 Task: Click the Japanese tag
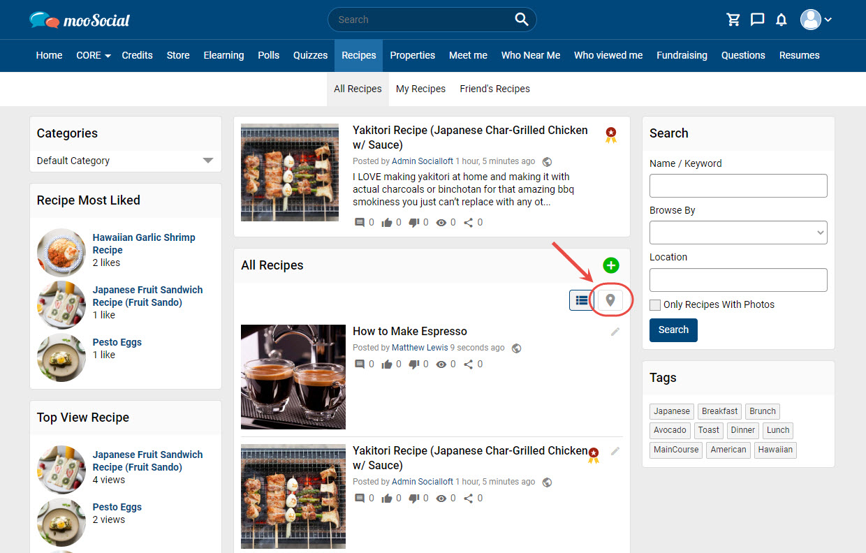coord(672,411)
